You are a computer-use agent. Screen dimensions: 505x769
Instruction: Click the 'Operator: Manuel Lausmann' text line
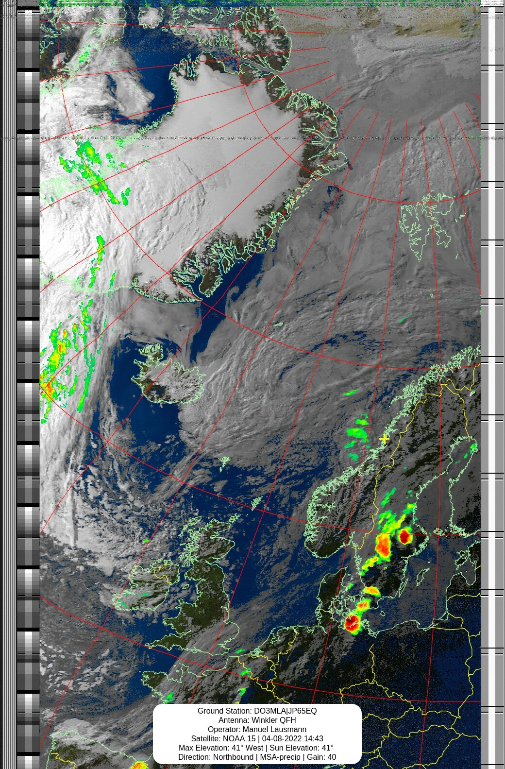[x=257, y=729]
